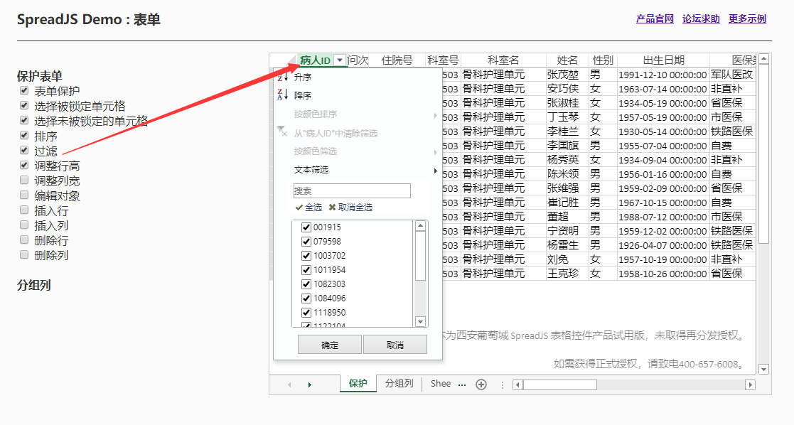Uncheck filter value 1011954
794x425 pixels.
coord(306,269)
